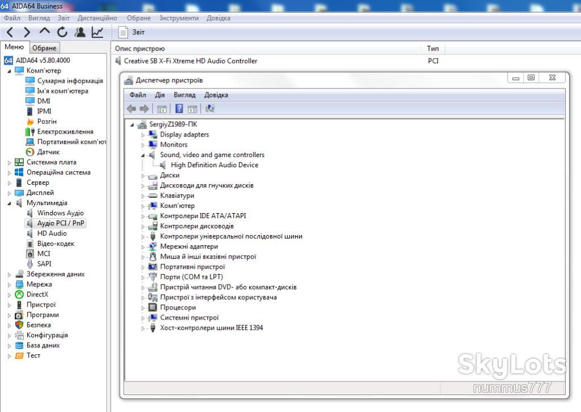
Task: Open Windows Аудіо in the sidebar
Action: click(60, 213)
